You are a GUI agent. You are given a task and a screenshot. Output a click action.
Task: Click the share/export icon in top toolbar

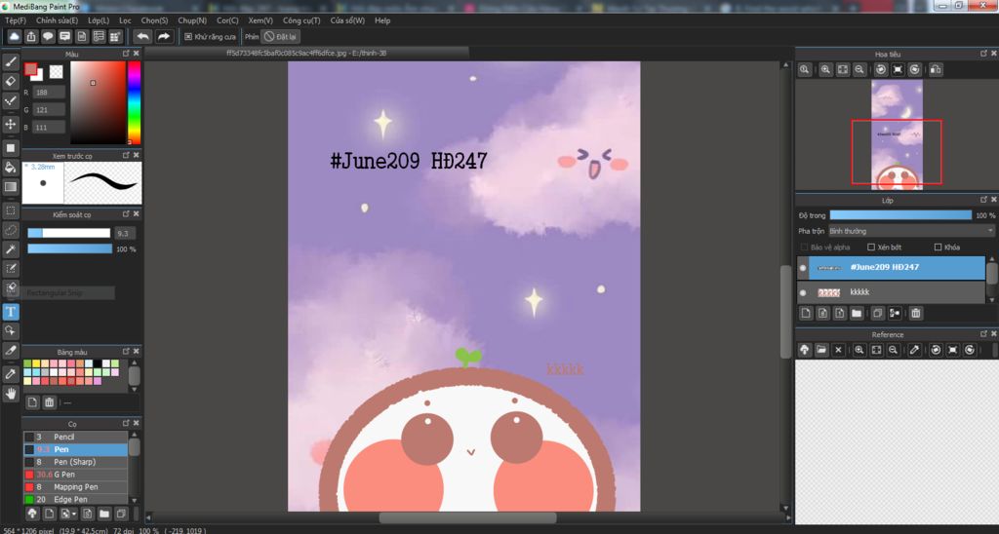31,36
